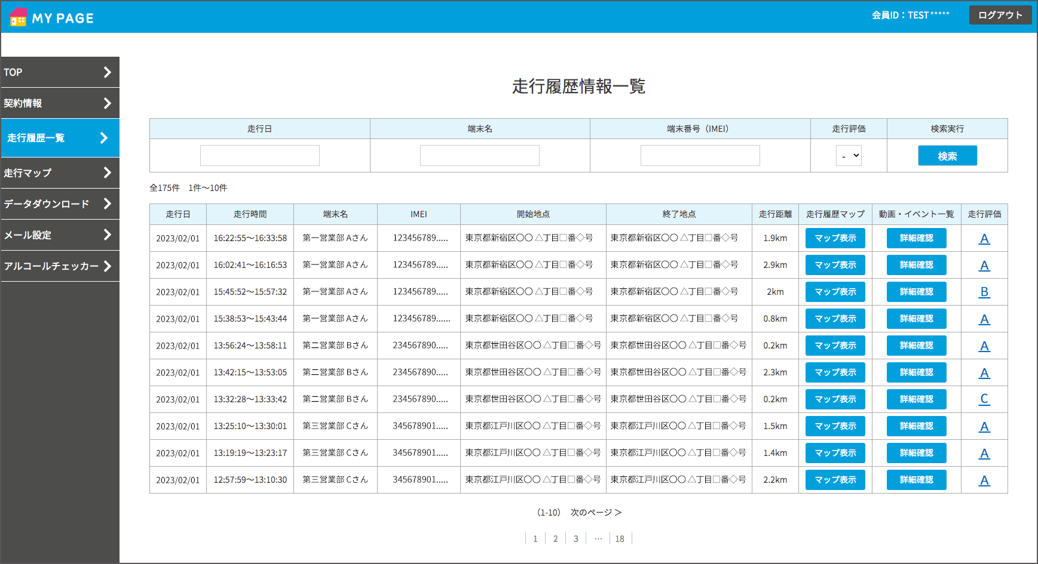Click the arrow icon next to TOP

(x=108, y=72)
